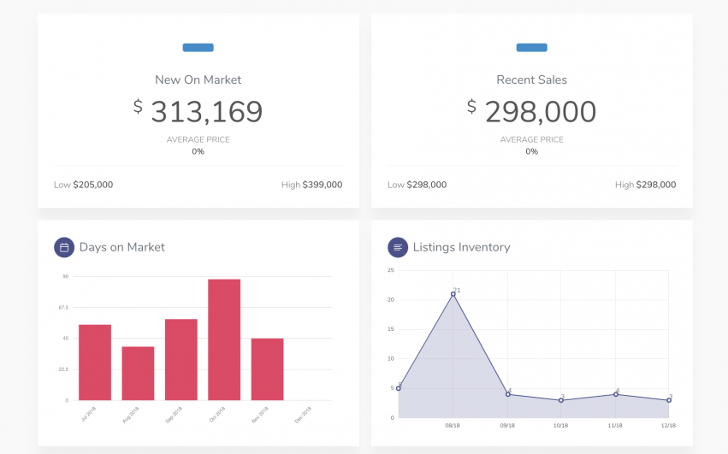Select the Jul 2018 bar in the chart

[x=95, y=363]
